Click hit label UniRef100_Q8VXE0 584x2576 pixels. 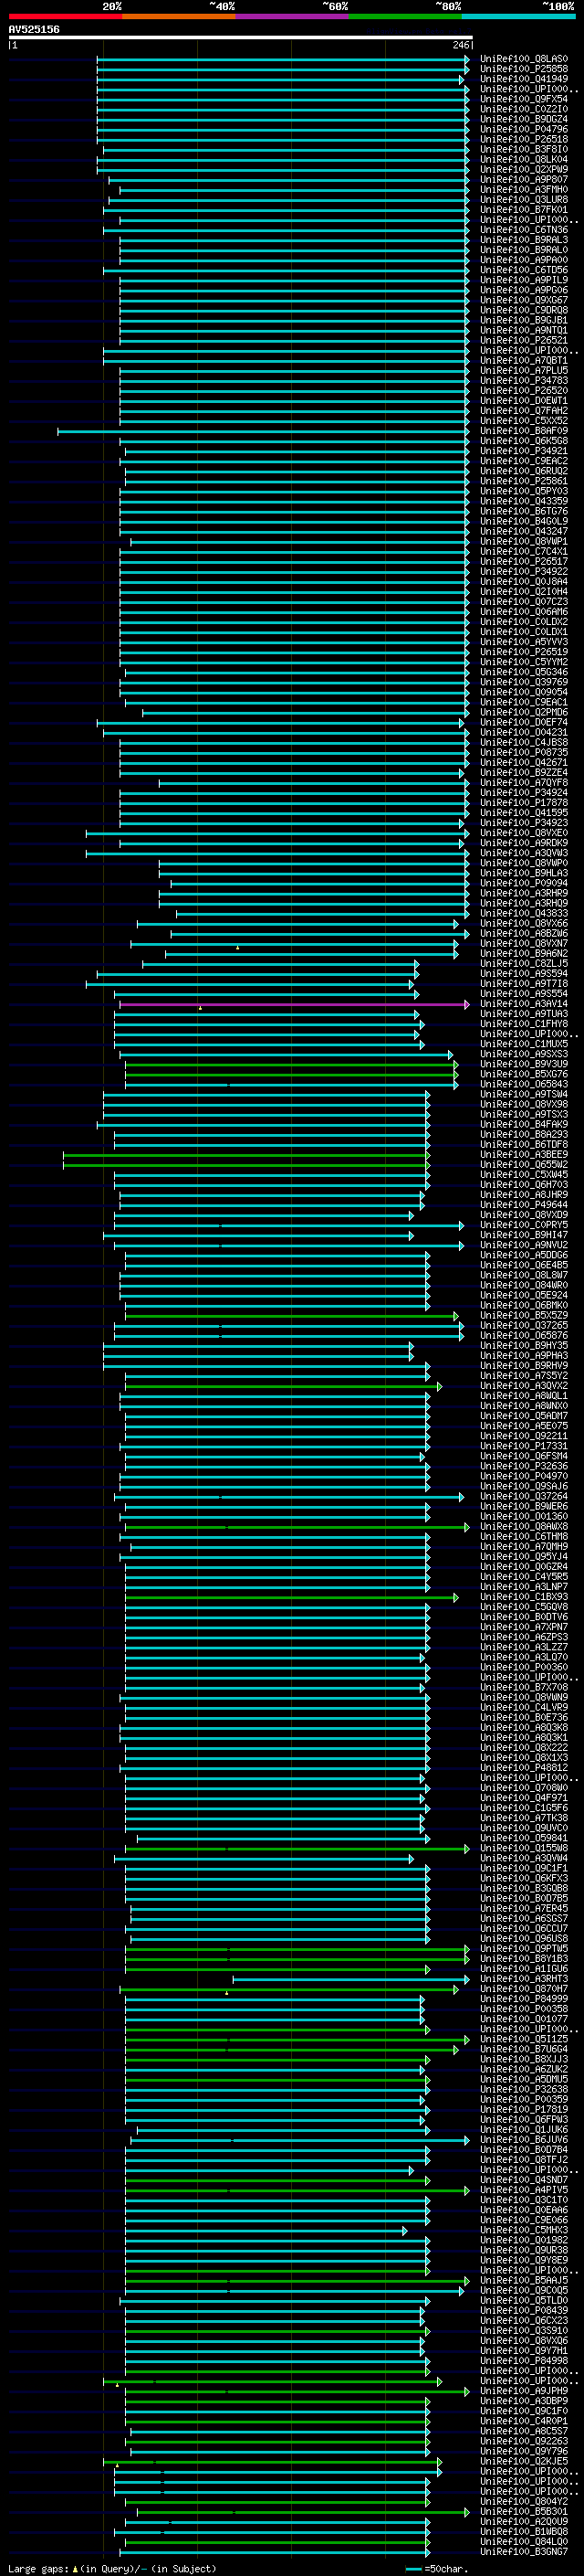(x=523, y=833)
